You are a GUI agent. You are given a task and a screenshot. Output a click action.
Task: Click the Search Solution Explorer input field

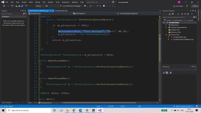point(177,17)
